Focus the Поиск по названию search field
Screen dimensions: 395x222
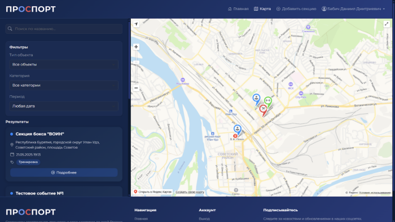coord(64,29)
